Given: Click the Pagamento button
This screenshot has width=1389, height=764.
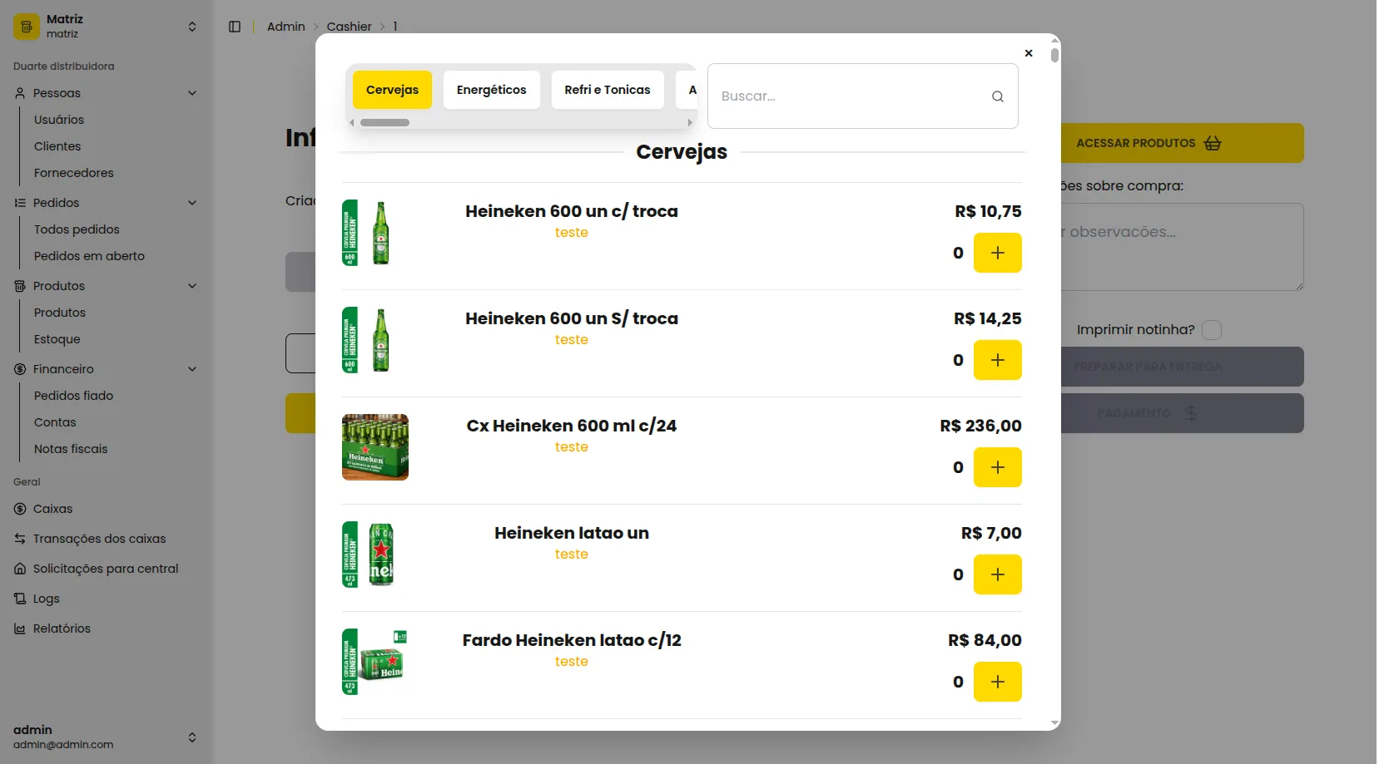Looking at the screenshot, I should pyautogui.click(x=1182, y=413).
